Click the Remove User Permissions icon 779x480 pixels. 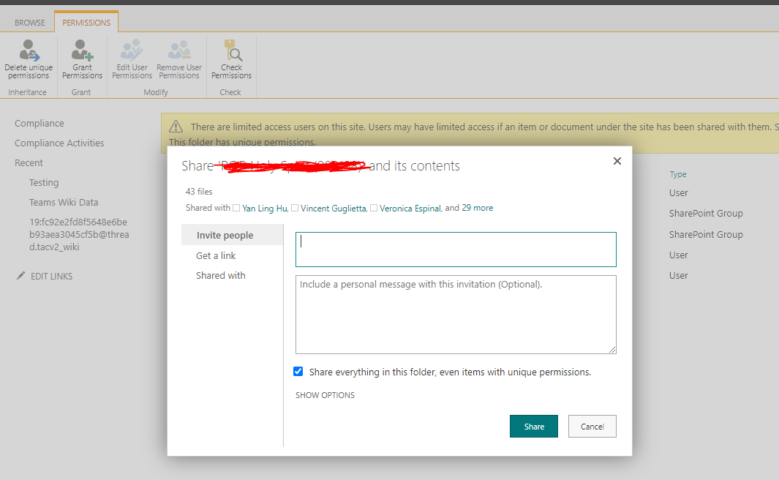(178, 49)
